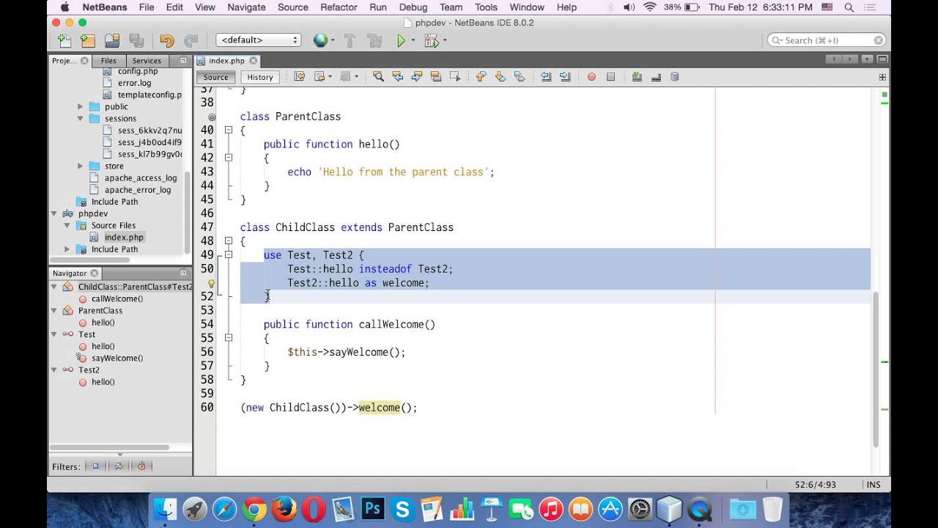Collapse the phpdev project node
Screen dimensions: 938x528
pyautogui.click(x=54, y=213)
